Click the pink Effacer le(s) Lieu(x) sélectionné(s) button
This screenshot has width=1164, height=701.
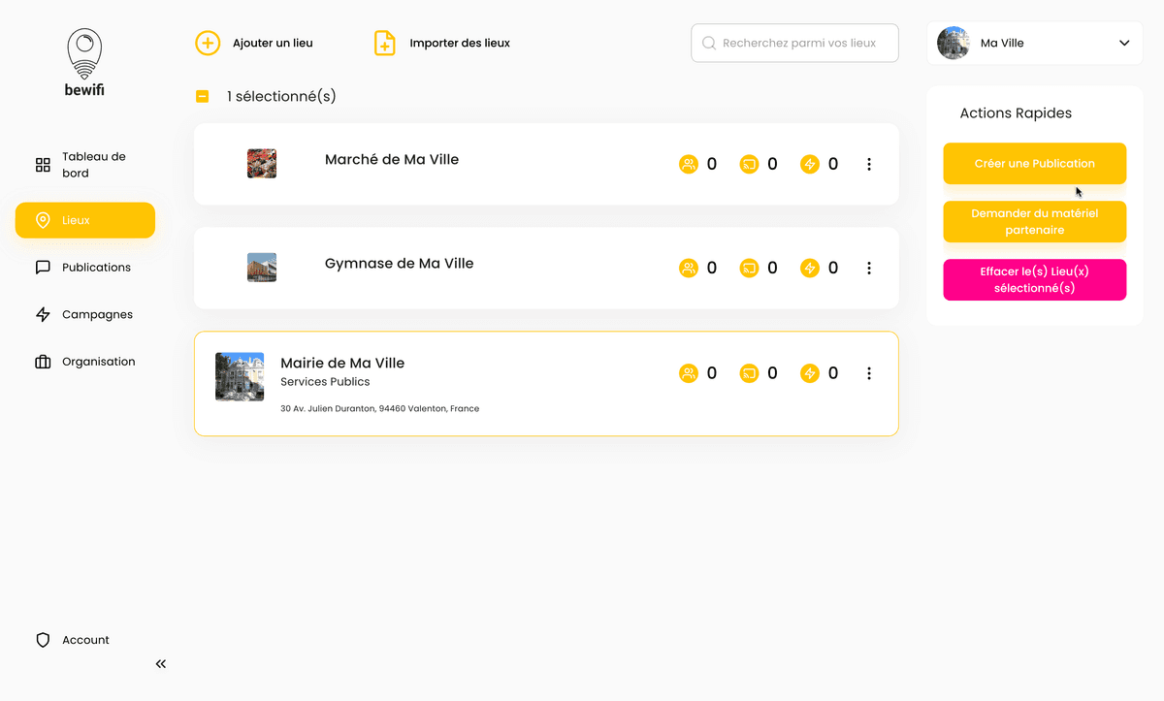tap(1034, 280)
